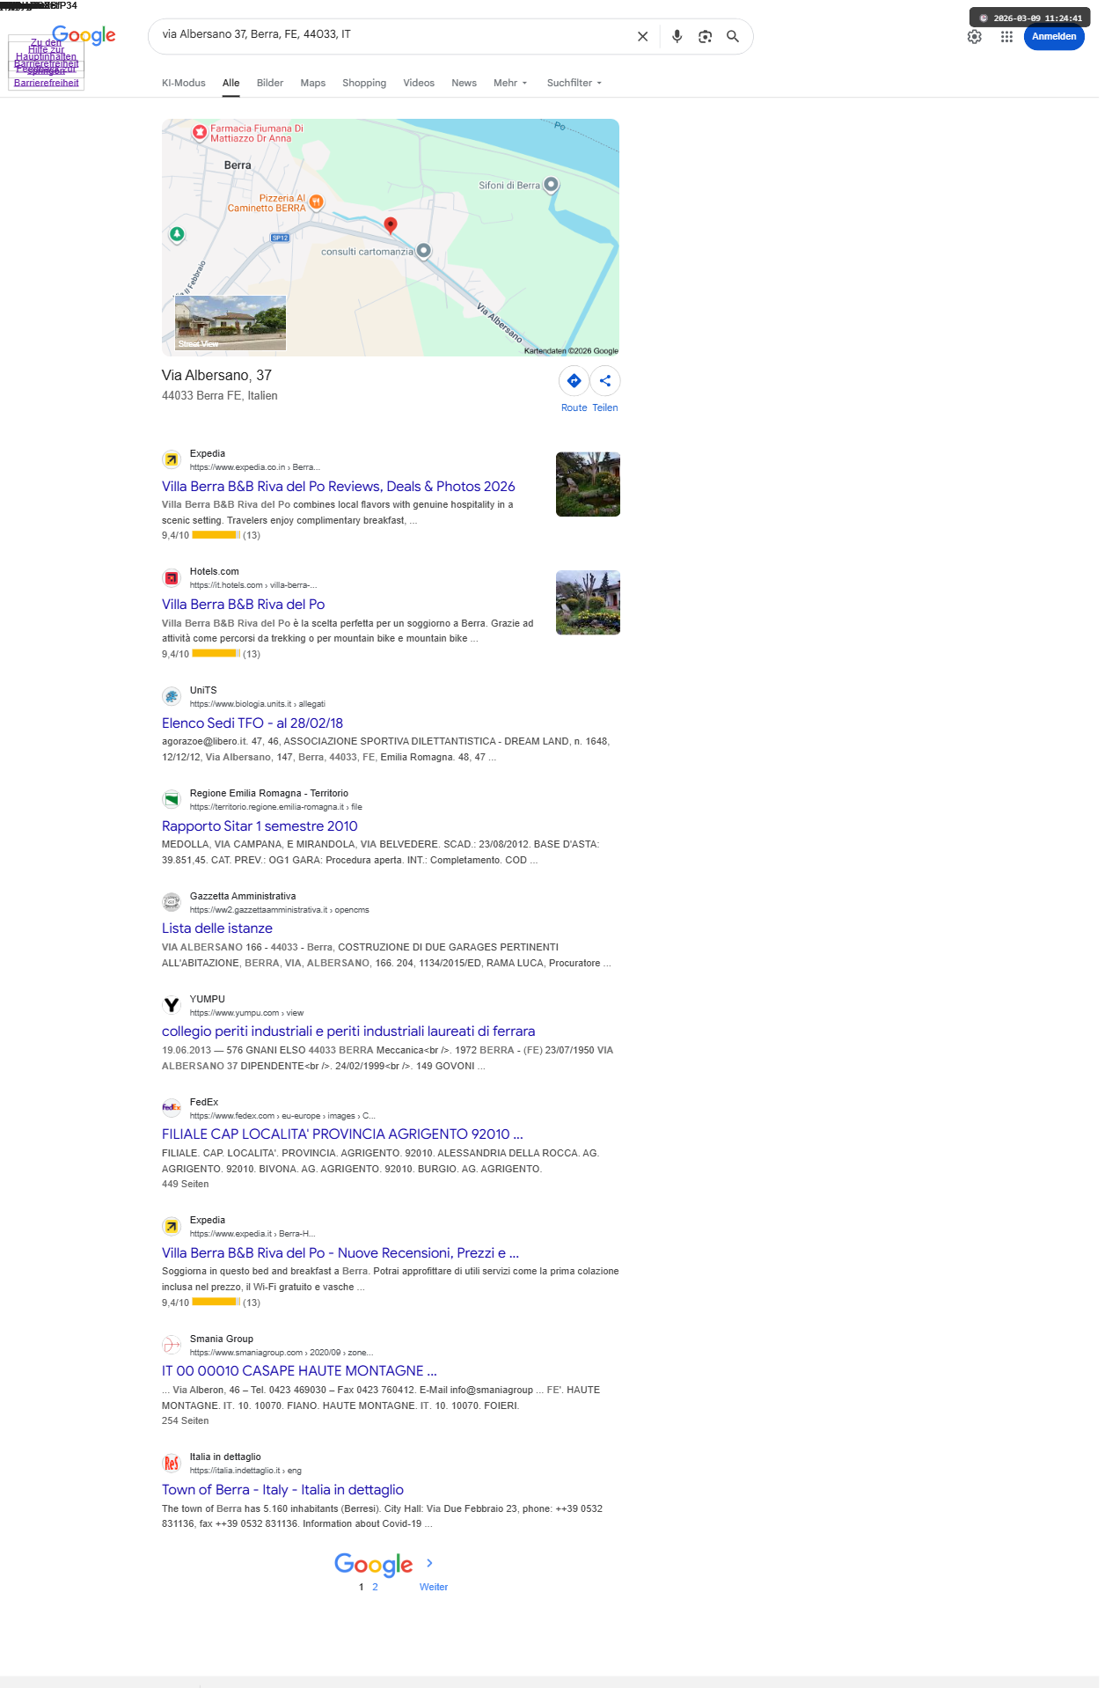
Task: Click the red location pin on map
Action: tap(391, 225)
